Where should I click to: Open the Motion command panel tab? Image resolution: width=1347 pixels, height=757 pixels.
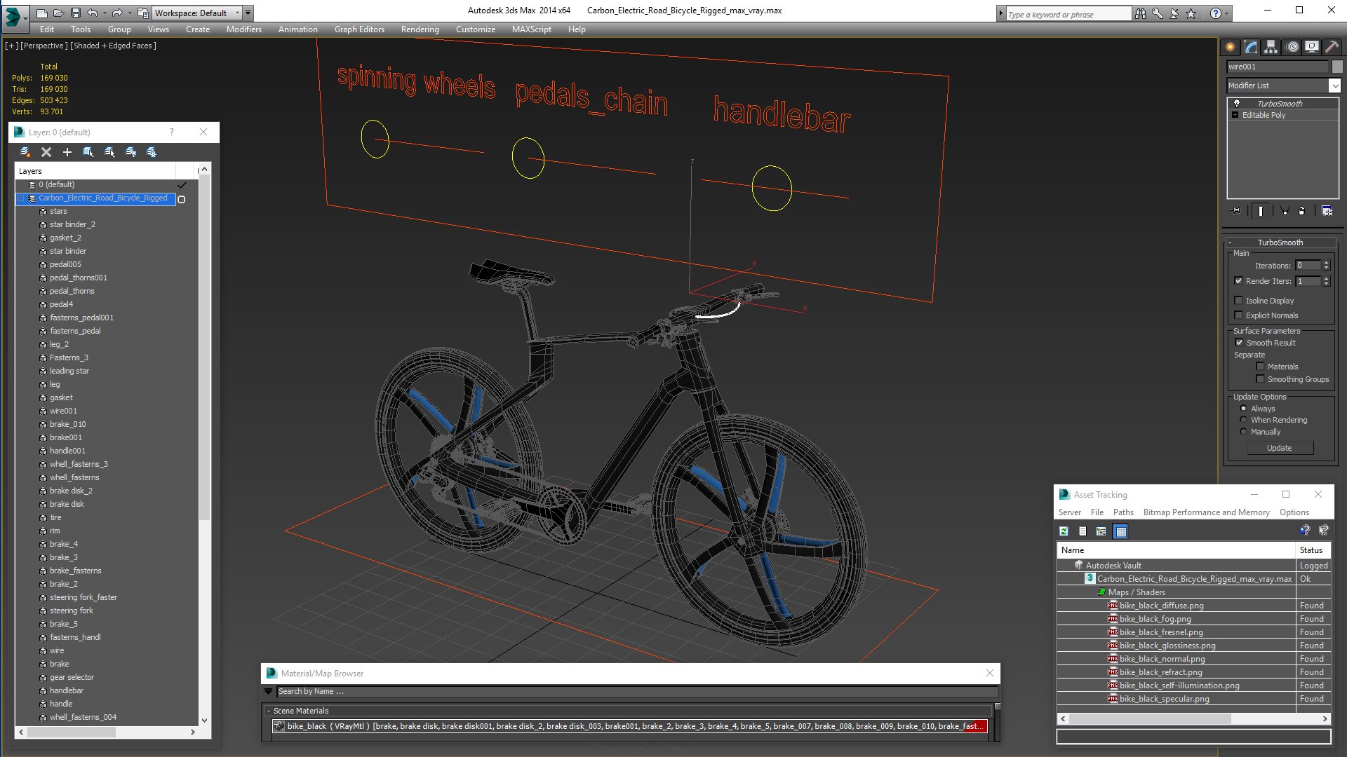1292,47
